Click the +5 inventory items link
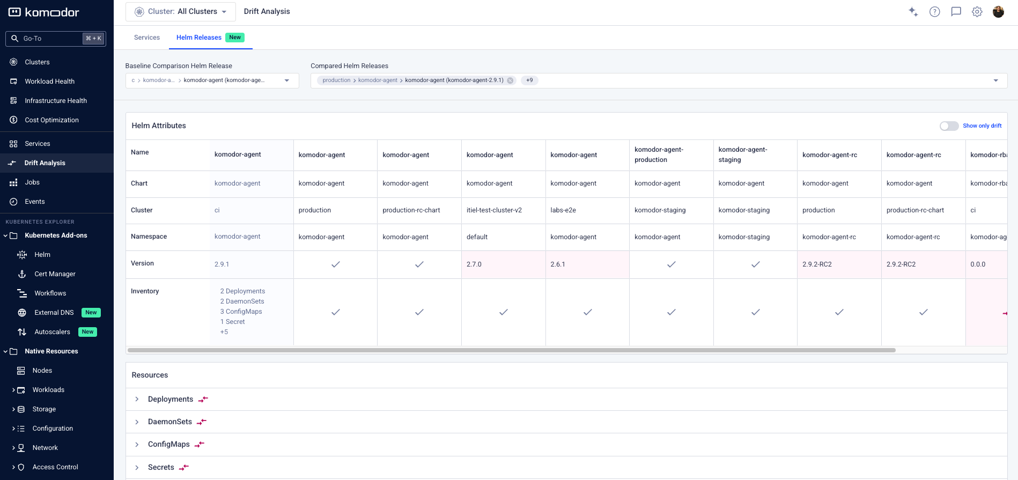1018x480 pixels. coord(224,332)
